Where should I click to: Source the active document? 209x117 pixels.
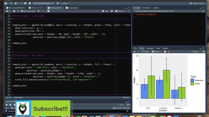click(x=120, y=11)
